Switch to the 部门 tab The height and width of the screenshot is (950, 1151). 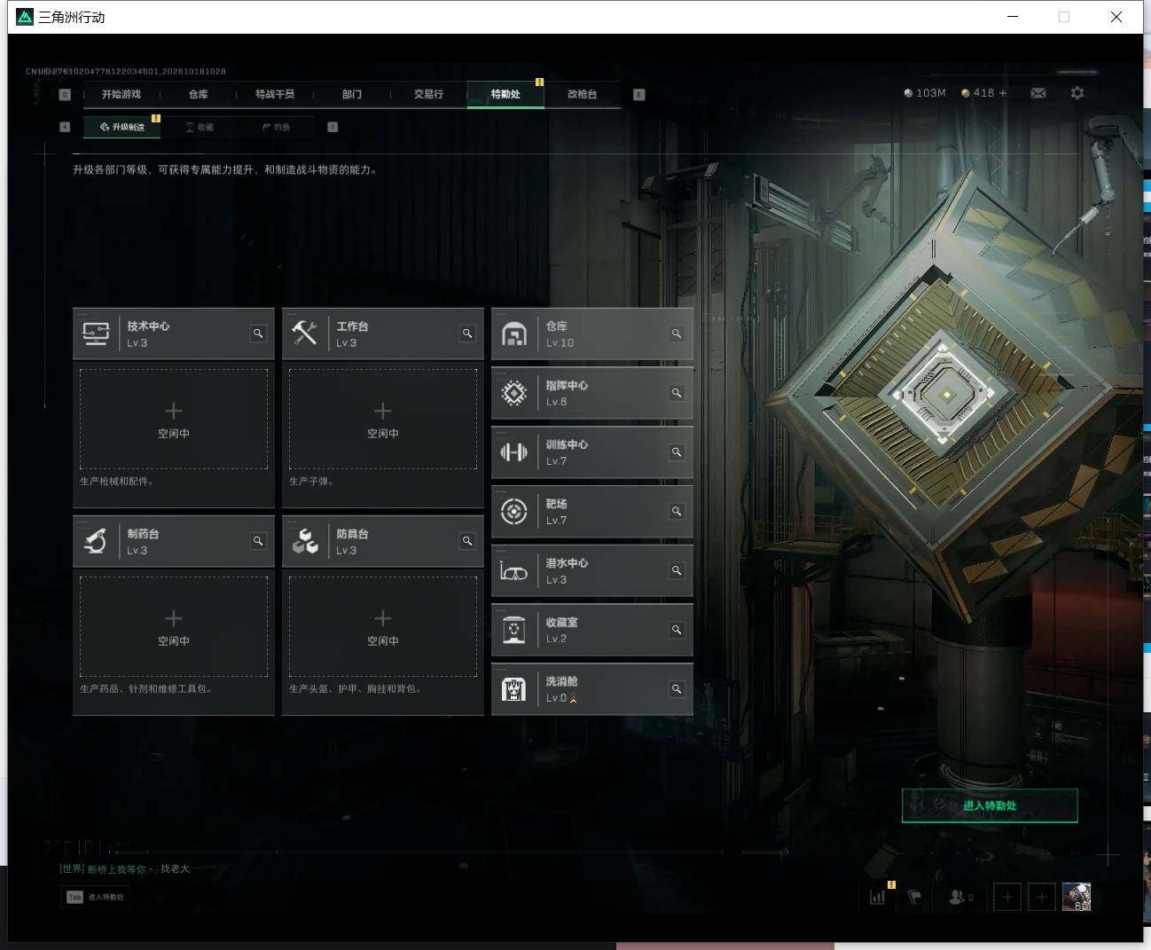pos(352,94)
